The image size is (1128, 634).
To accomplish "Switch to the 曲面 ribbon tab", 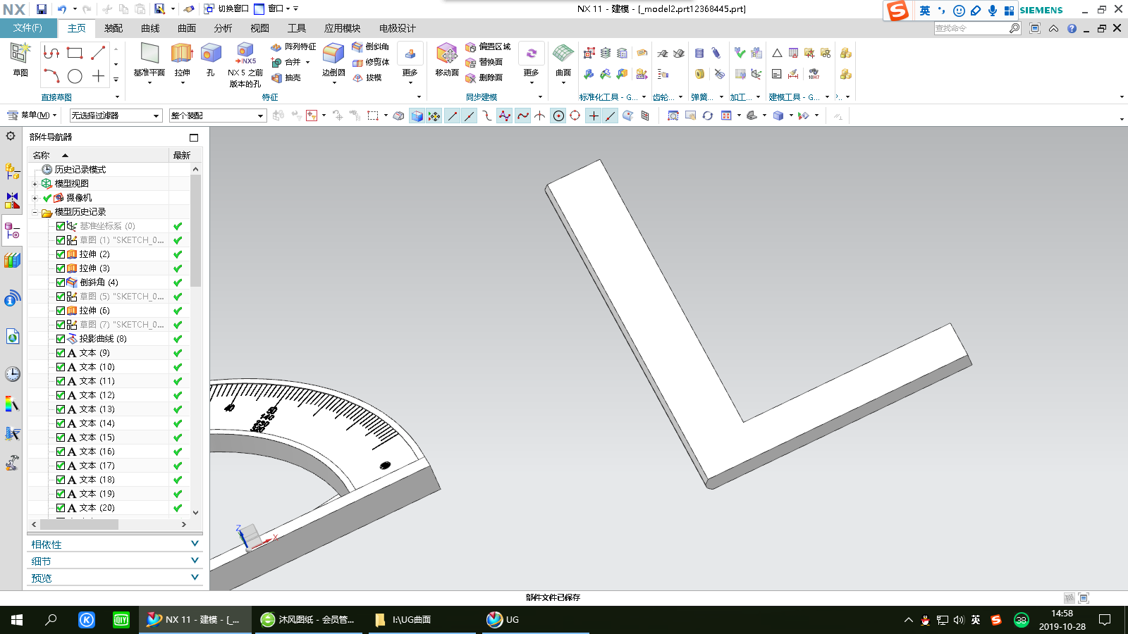I will 187,28.
